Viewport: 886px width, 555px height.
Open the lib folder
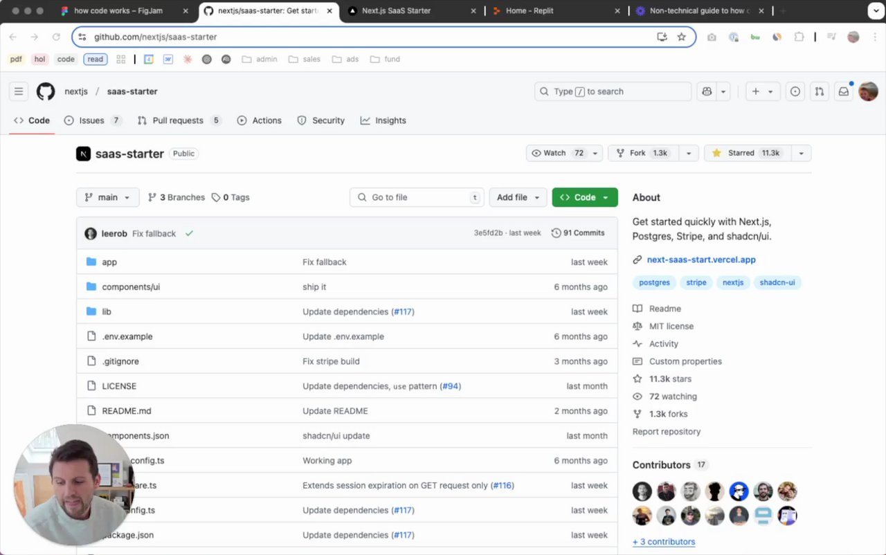[107, 312]
